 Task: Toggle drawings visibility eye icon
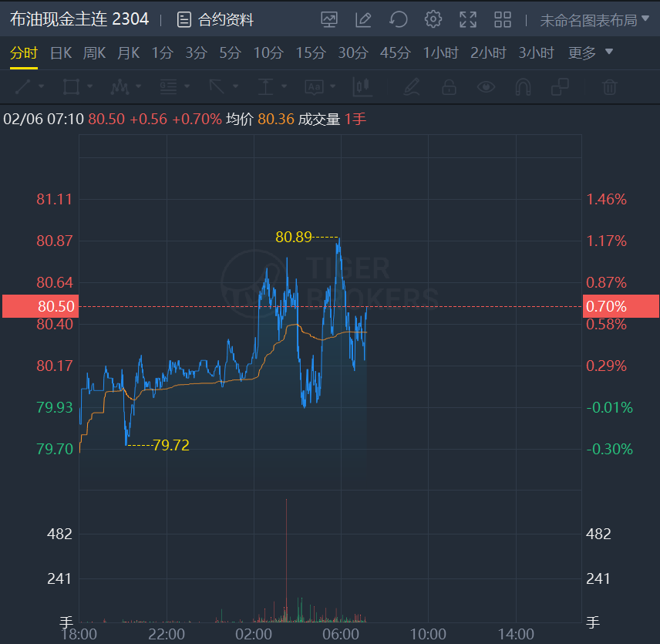pos(486,87)
